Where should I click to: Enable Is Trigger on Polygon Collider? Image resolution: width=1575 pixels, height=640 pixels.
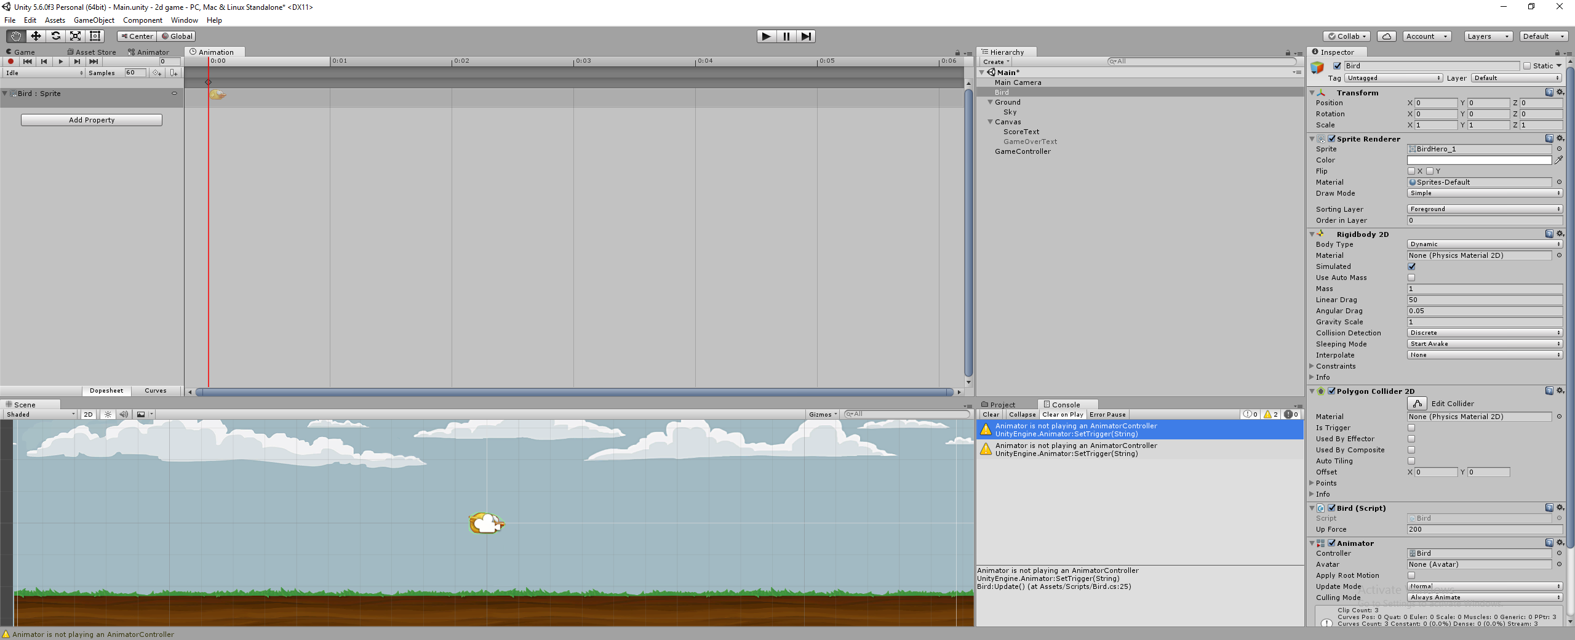[1411, 428]
